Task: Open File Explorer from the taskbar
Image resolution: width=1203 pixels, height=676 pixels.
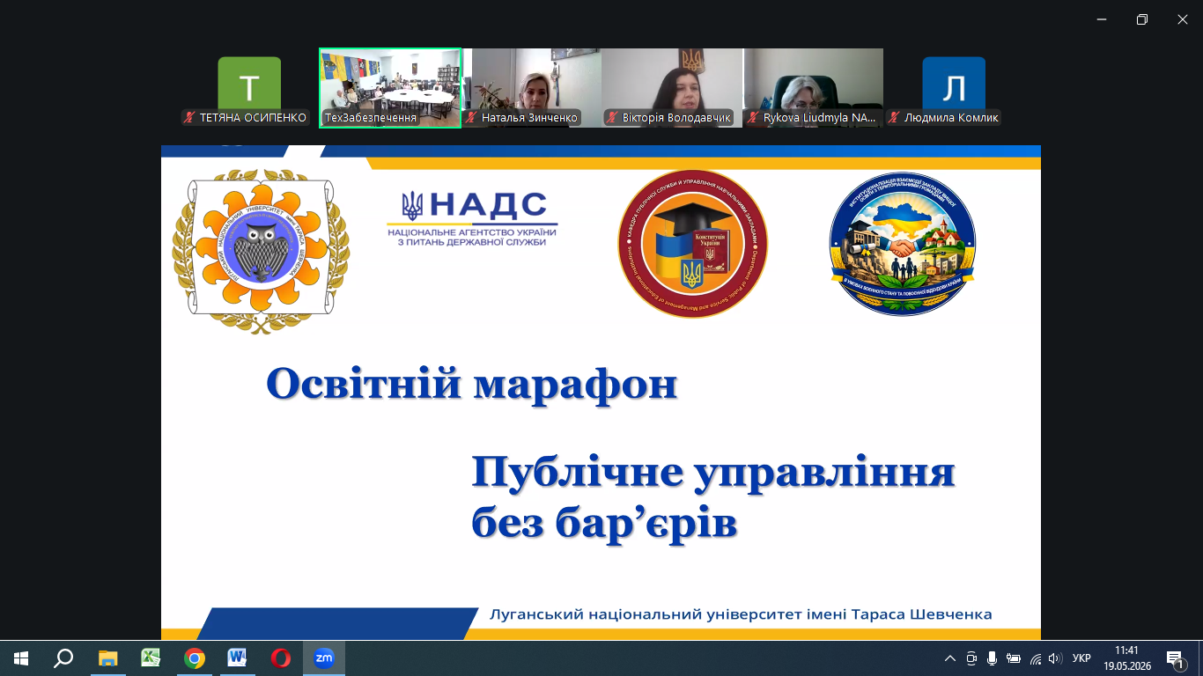Action: [x=108, y=658]
